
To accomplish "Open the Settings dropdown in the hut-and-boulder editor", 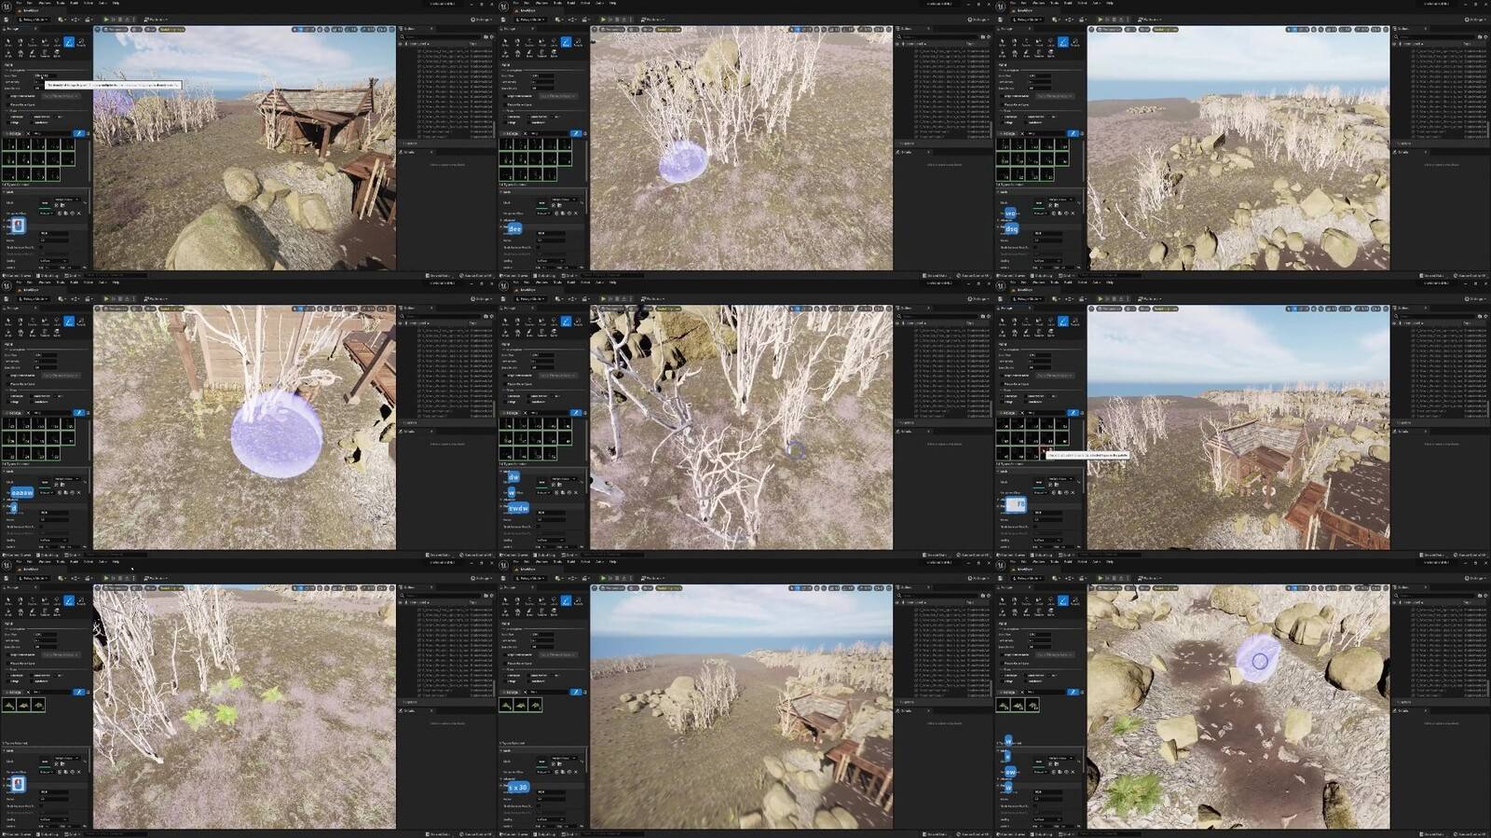I will click(x=481, y=20).
